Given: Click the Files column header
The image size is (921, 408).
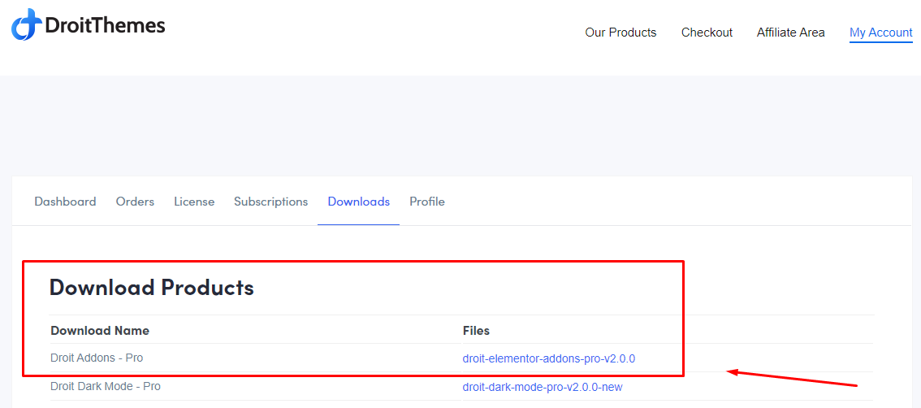Looking at the screenshot, I should tap(477, 331).
